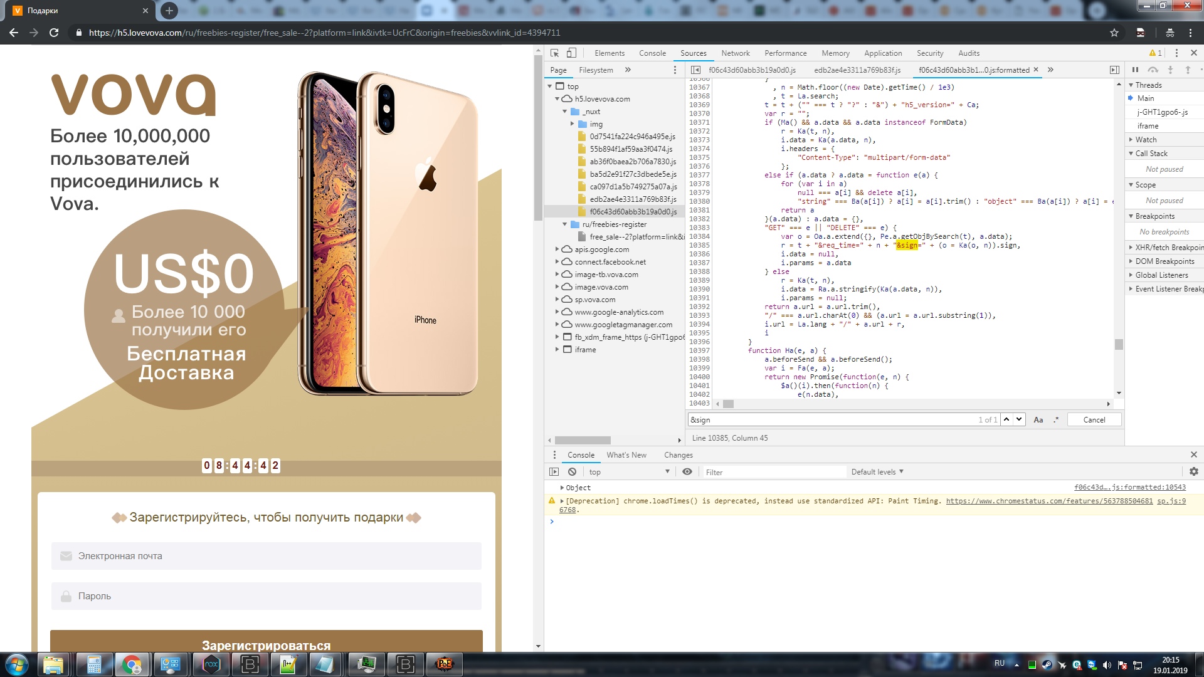Activate the inspect element picker icon
1204x677 pixels.
[x=554, y=53]
